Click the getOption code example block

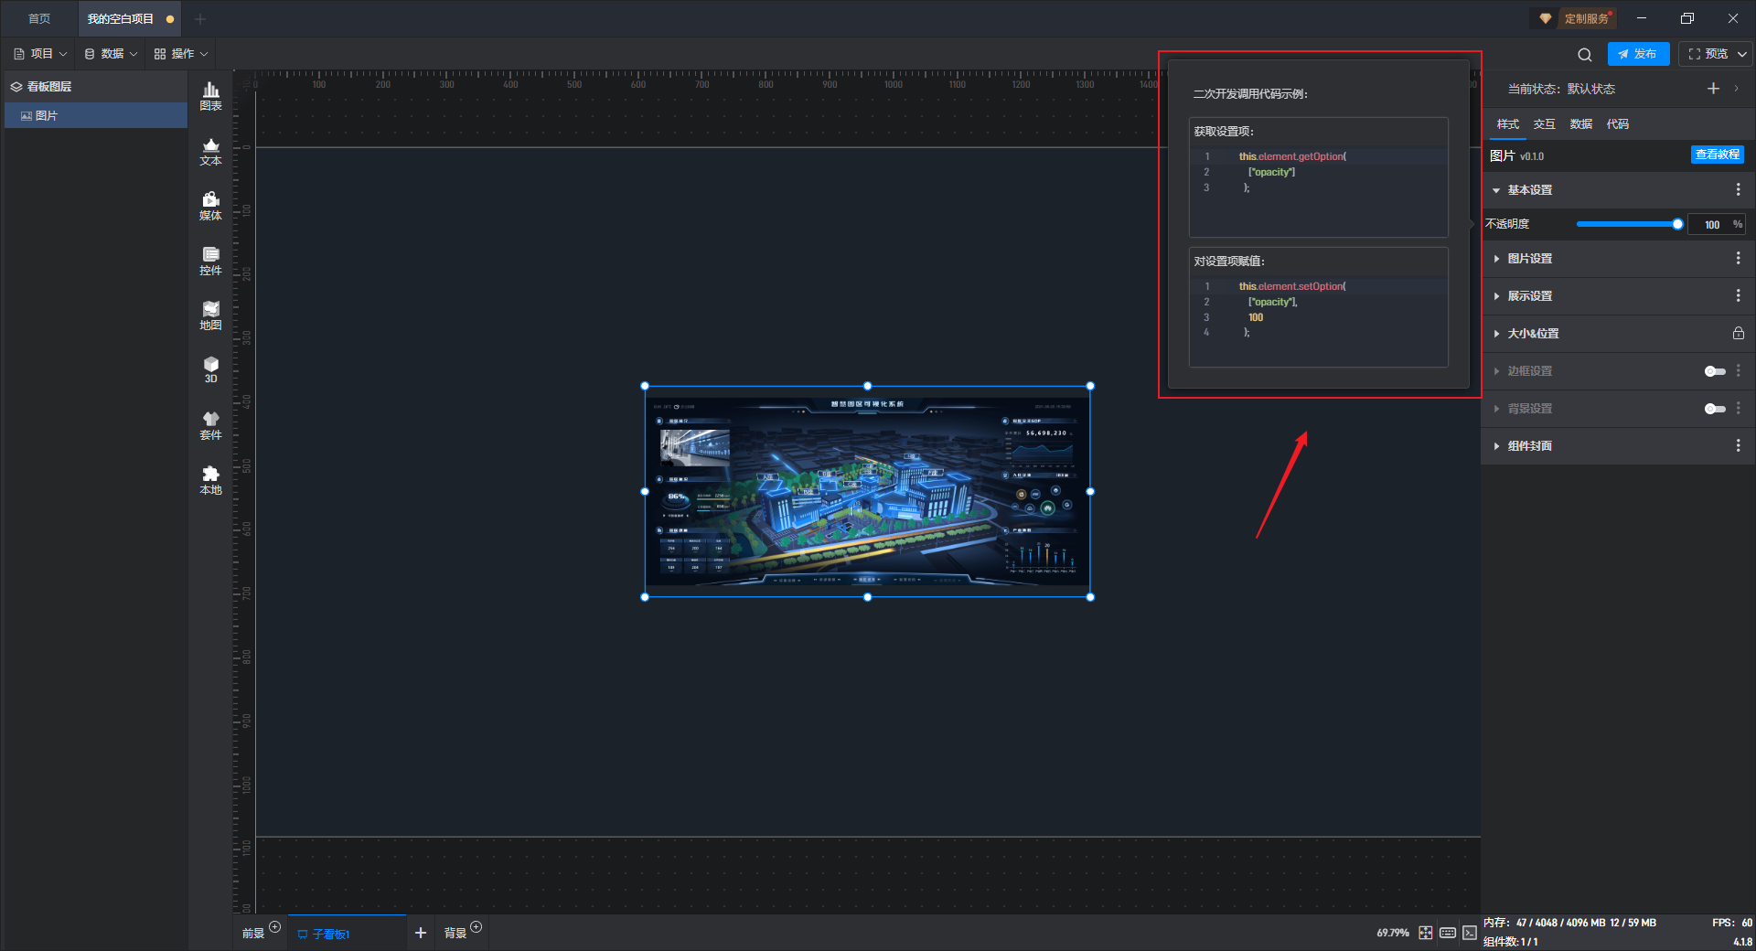(x=1318, y=176)
